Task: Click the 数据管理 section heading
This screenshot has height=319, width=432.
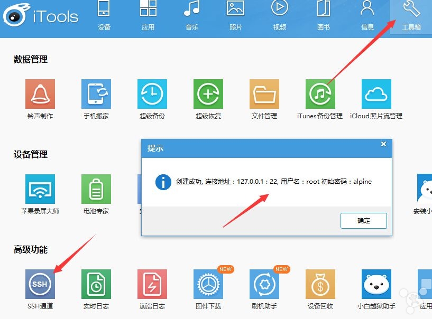Action: point(31,59)
